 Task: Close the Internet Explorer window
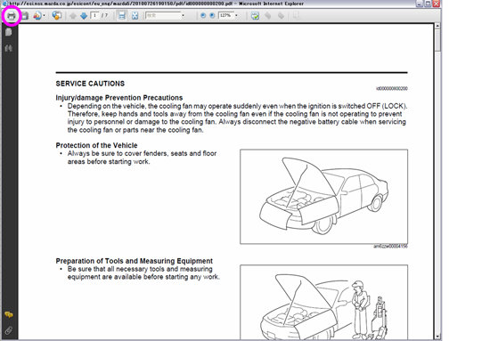click(x=436, y=4)
